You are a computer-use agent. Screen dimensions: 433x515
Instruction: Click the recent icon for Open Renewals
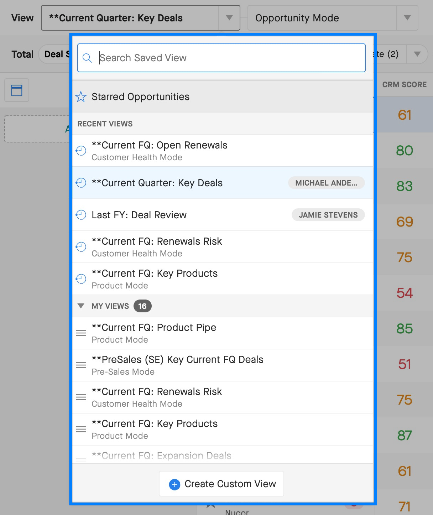point(81,151)
